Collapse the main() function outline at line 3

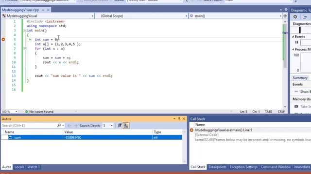pos(25,30)
